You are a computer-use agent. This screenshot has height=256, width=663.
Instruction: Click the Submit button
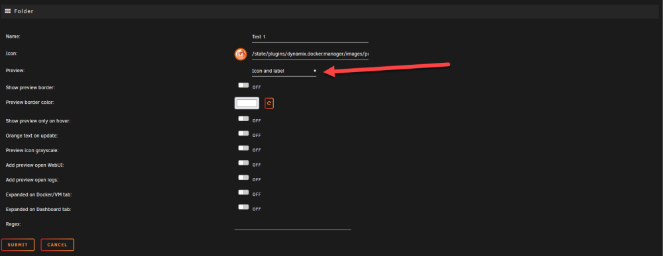coord(18,245)
